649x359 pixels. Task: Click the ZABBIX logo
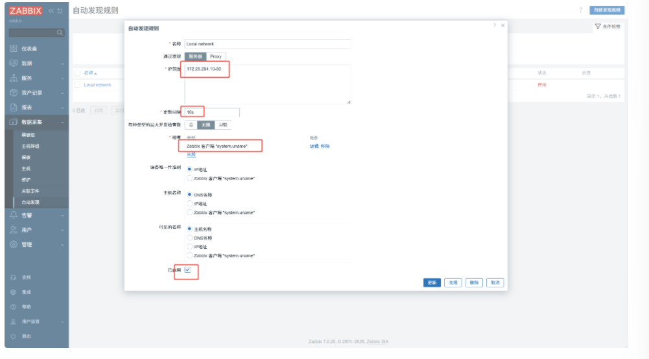26,11
